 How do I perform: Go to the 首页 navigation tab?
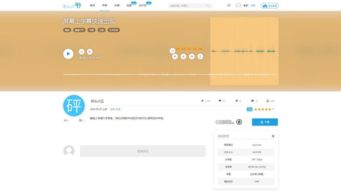[92, 5]
